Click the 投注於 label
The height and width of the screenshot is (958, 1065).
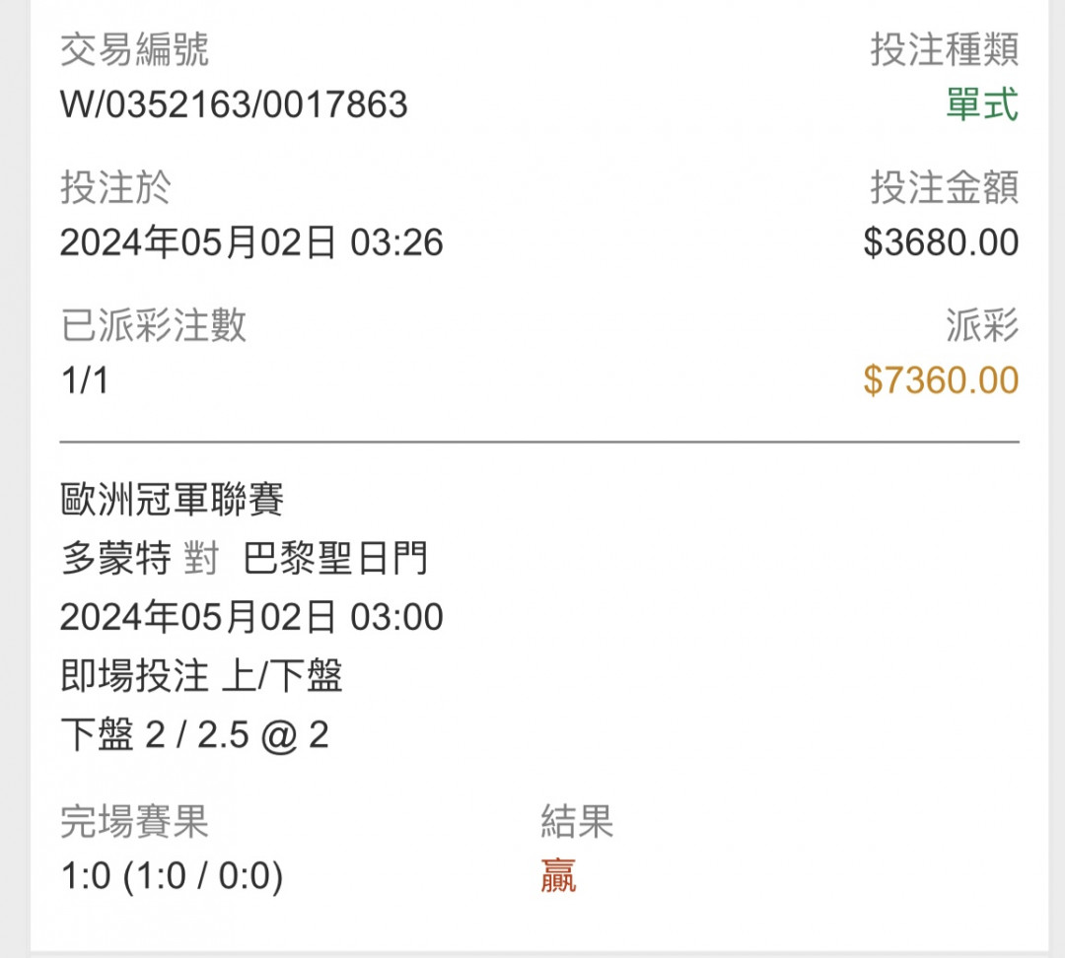click(115, 186)
